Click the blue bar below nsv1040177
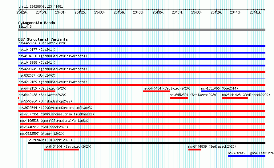The height and width of the screenshot is (168, 274). pyautogui.click(x=142, y=53)
